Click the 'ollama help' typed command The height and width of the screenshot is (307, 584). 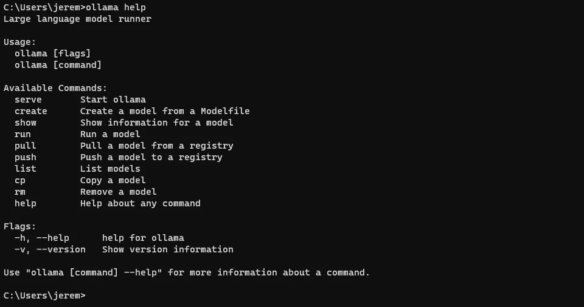pyautogui.click(x=116, y=7)
